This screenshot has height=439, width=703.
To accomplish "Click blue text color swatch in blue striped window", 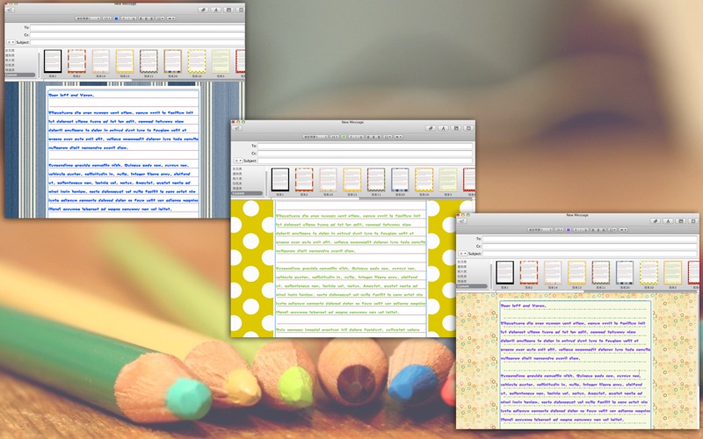I will click(x=116, y=18).
